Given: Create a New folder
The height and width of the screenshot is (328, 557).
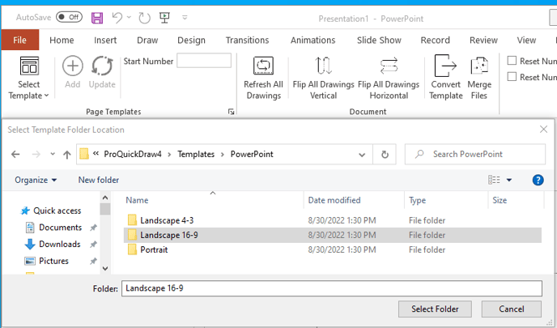Looking at the screenshot, I should 99,180.
